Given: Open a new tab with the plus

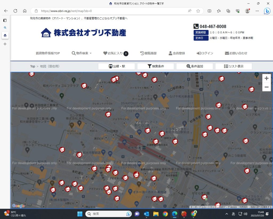Looking at the screenshot, I should click(x=5, y=44).
